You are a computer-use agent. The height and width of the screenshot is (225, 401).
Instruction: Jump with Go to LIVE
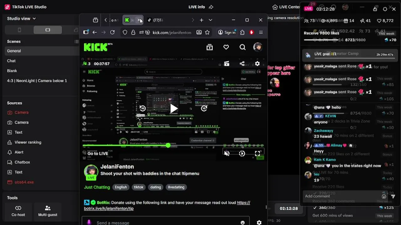pyautogui.click(x=97, y=153)
